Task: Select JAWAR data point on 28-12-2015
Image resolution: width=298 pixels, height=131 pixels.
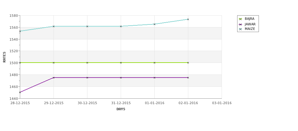Action: pos(20,92)
